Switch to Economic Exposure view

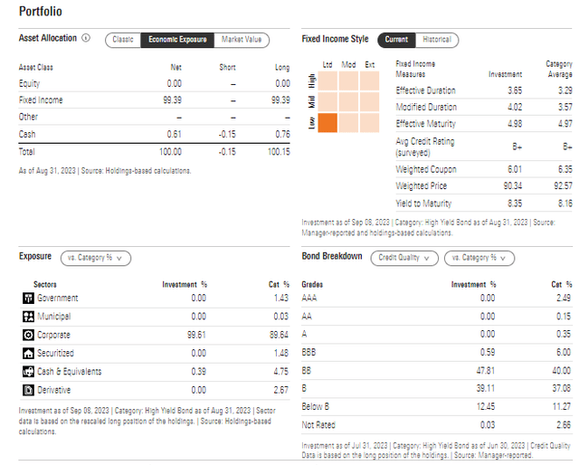(176, 40)
